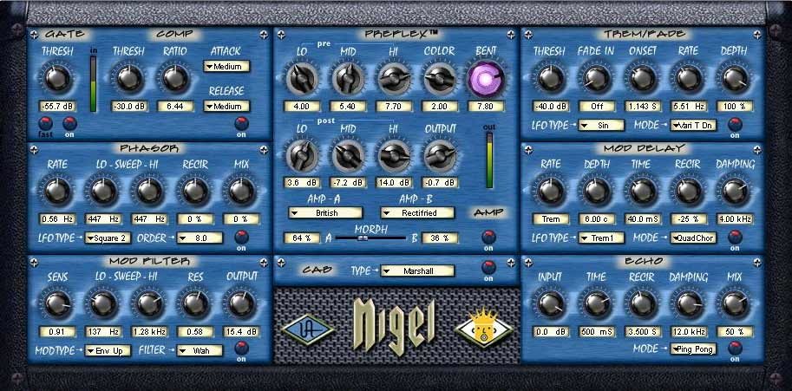Click the Universal Audio UA logo

click(x=308, y=330)
